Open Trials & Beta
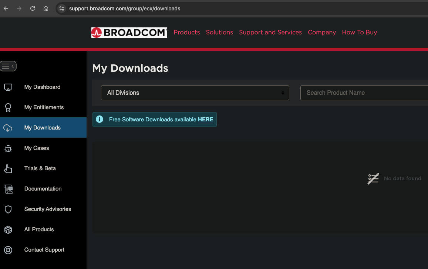 tap(40, 168)
